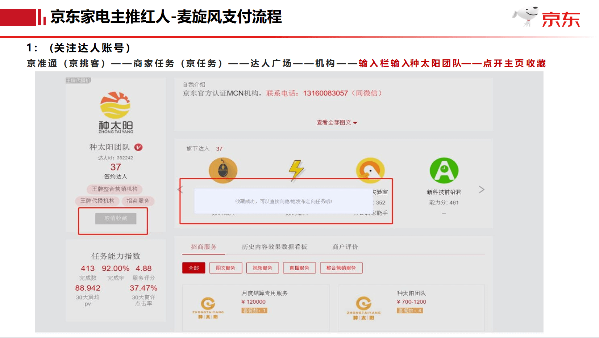
Task: Click the 自我介绍 label
Action: [x=194, y=84]
